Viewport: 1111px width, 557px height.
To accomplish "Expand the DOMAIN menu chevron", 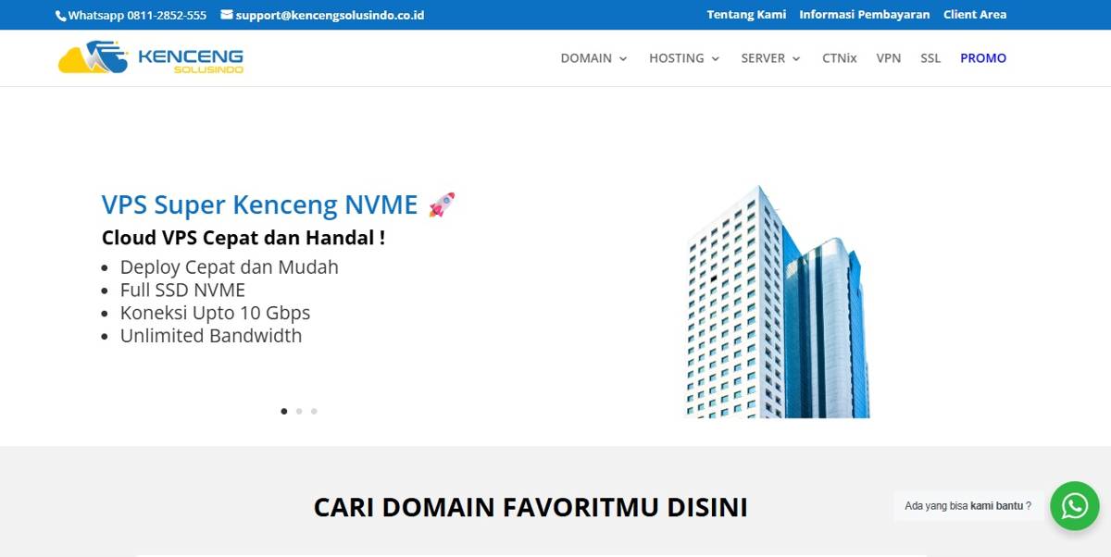I will point(623,58).
